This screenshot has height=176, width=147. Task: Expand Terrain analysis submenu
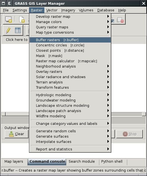point(70,82)
